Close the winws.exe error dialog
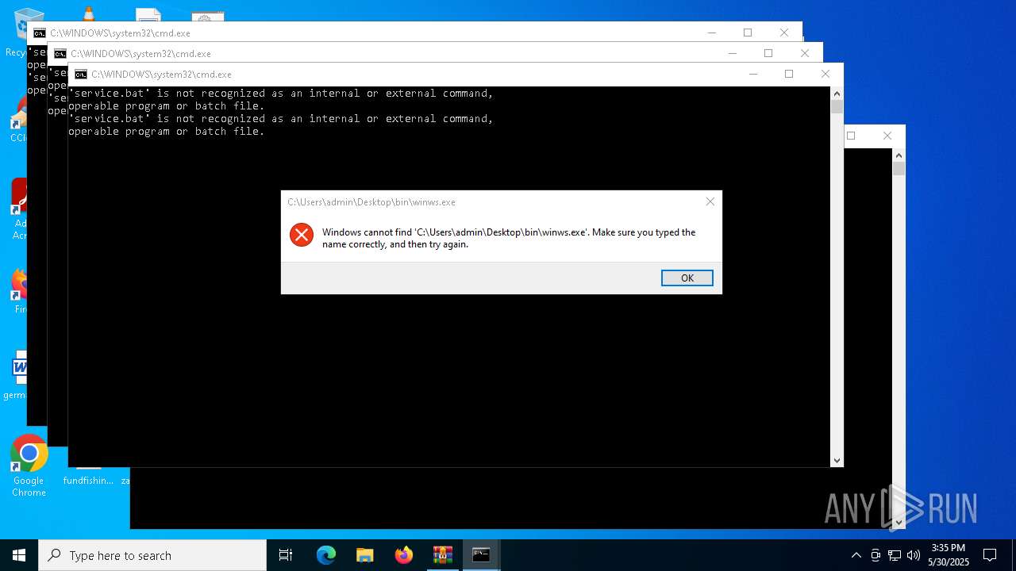1016x571 pixels. 710,201
